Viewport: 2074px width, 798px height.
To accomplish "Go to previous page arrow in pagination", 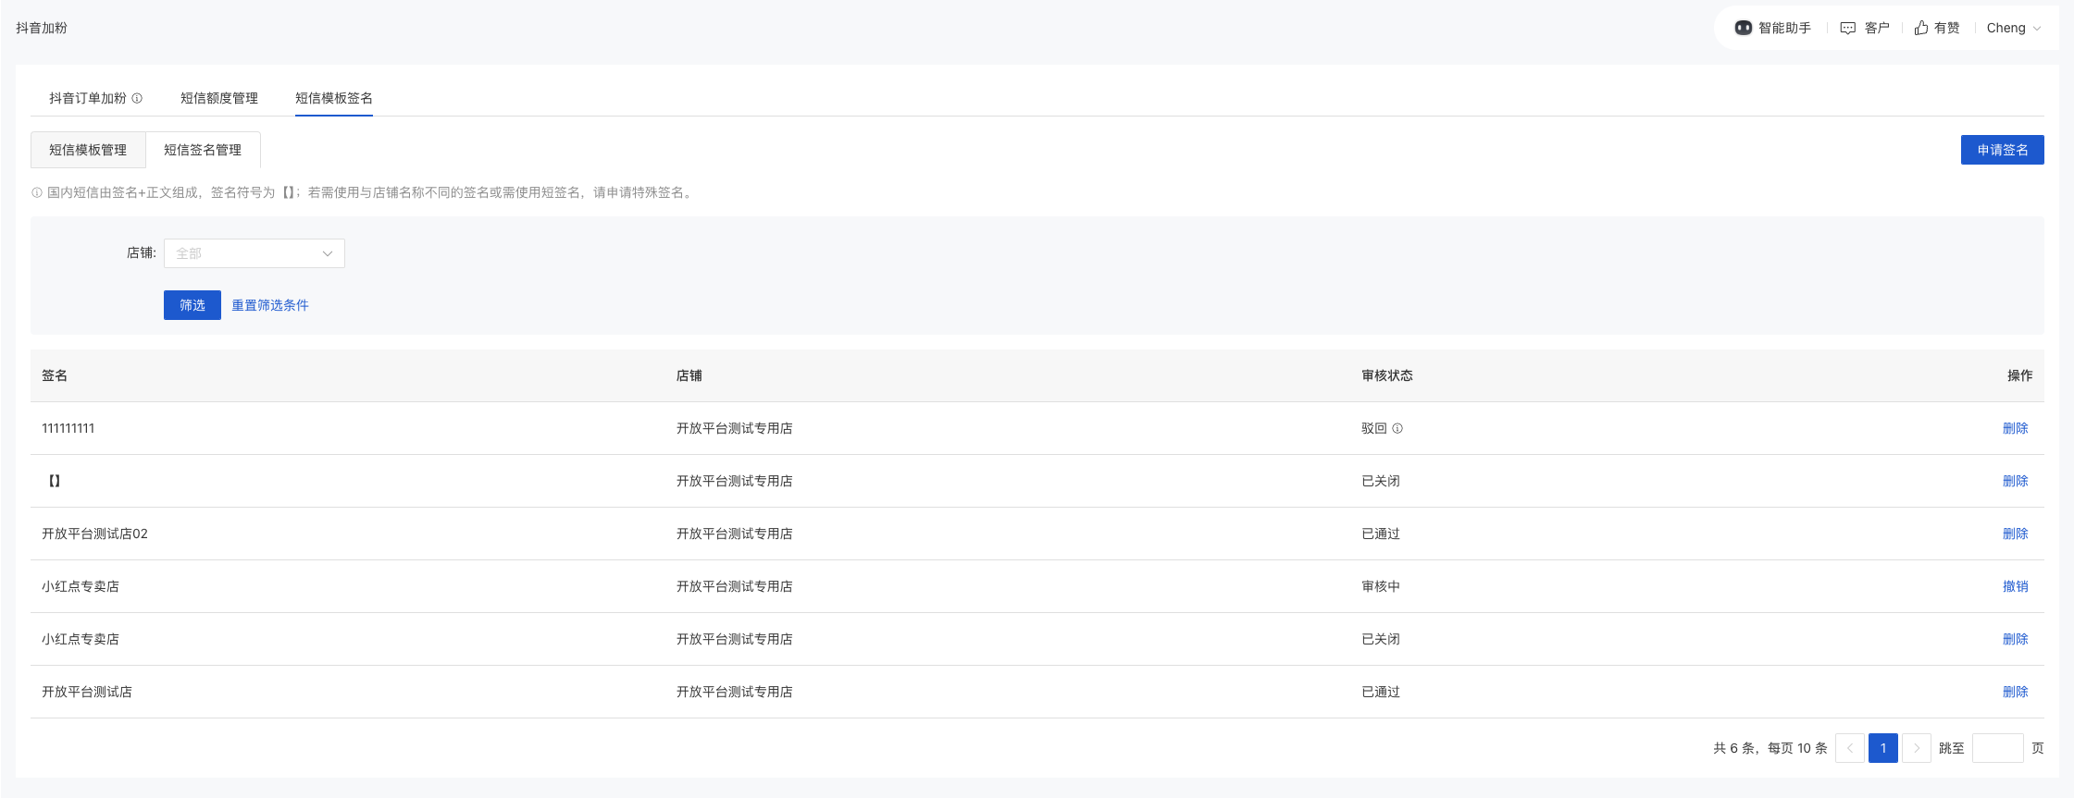I will [1849, 748].
